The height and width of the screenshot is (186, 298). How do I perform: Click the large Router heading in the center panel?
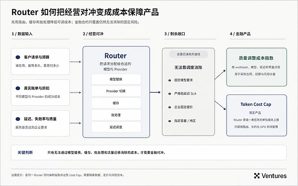tap(116, 56)
